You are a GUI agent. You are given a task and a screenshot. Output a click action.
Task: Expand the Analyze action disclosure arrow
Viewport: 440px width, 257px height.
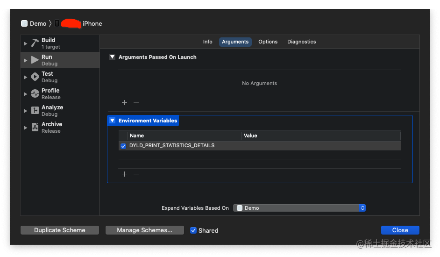[25, 111]
